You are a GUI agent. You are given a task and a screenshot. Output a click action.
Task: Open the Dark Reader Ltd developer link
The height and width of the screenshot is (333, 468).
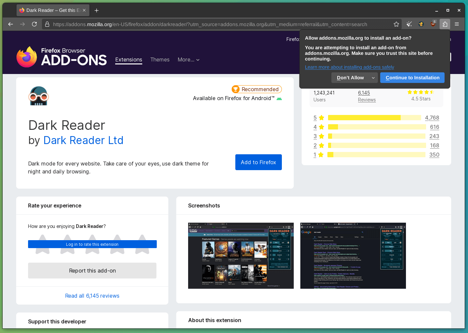point(83,140)
